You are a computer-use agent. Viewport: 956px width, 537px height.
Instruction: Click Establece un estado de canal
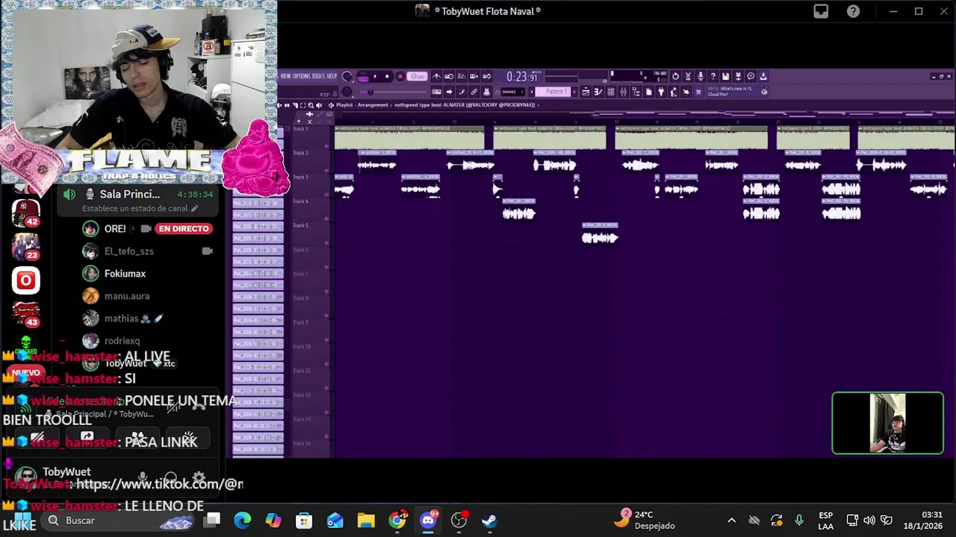[x=140, y=209]
